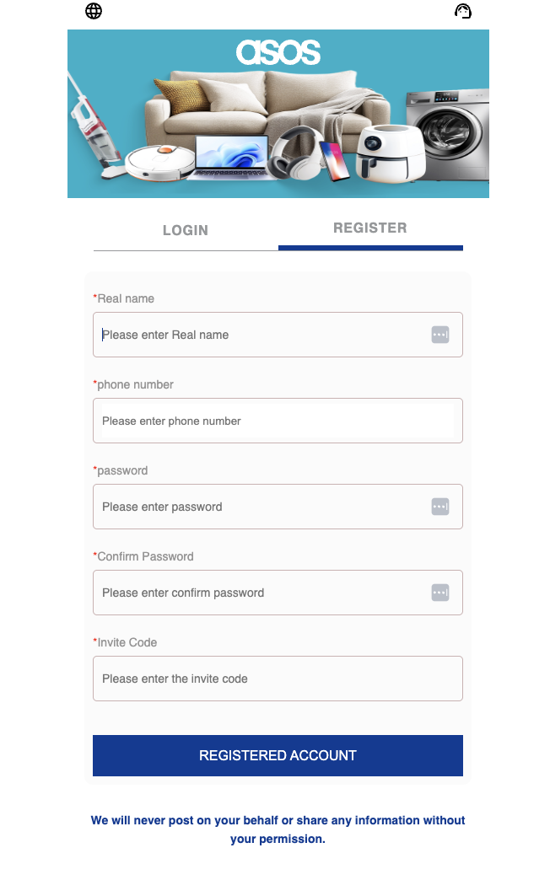Click the asos logo in the banner

coord(278,52)
